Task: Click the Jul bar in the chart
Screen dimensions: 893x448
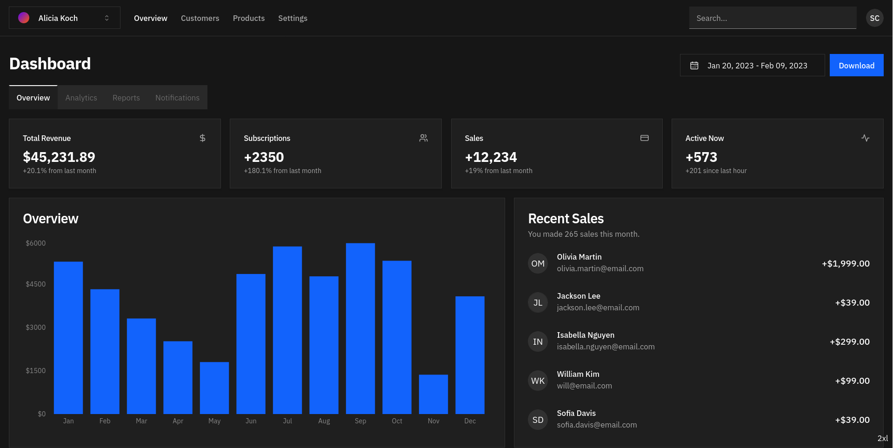Action: [x=287, y=330]
